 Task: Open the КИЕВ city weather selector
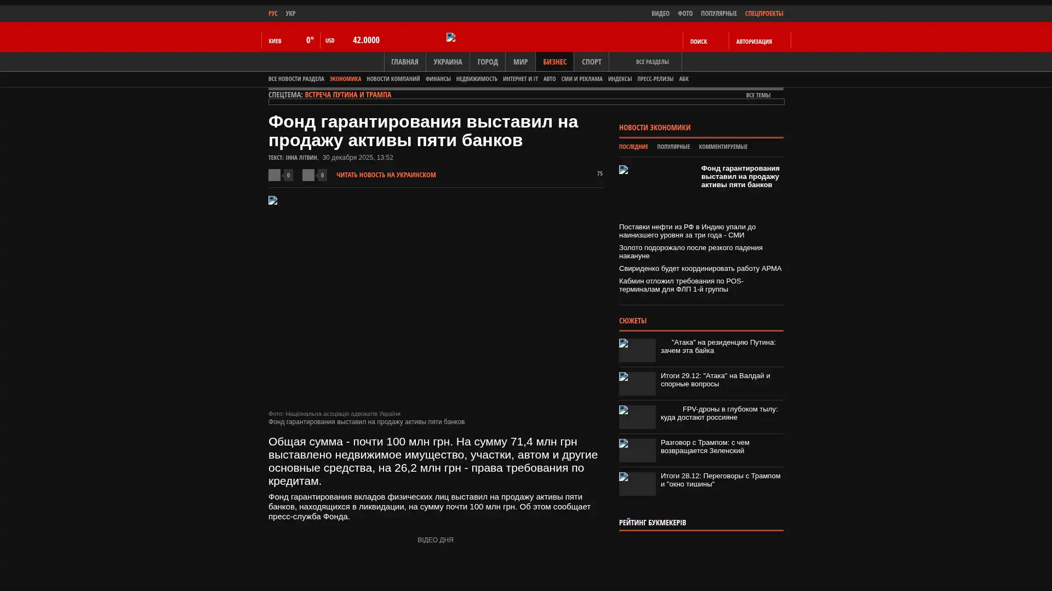[275, 41]
